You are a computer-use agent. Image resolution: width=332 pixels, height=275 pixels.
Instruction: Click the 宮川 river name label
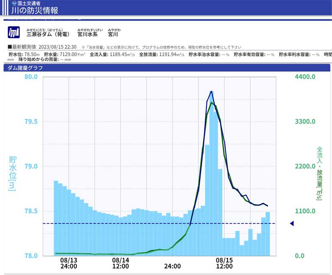coord(113,34)
